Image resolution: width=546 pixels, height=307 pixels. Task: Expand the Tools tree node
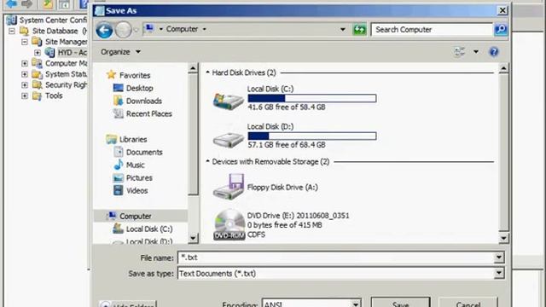coord(25,96)
